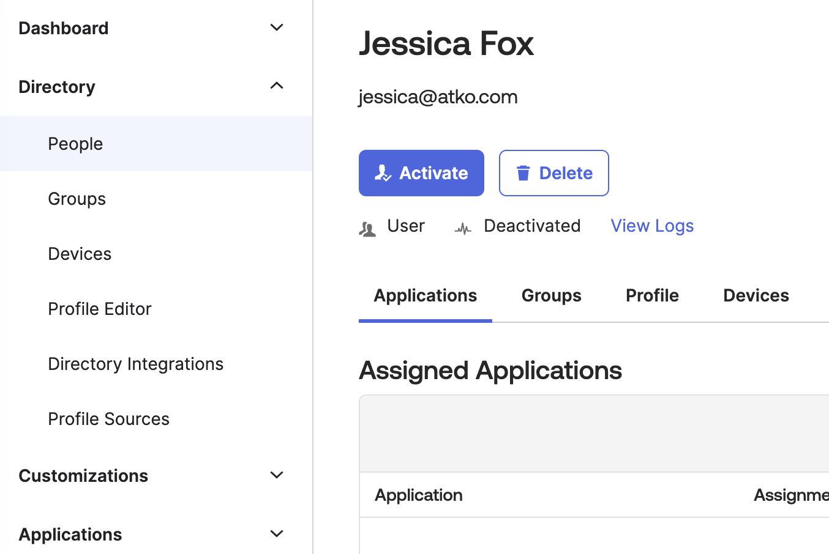Select the Applications tab for Jessica Fox
Image resolution: width=829 pixels, height=554 pixels.
(x=425, y=295)
